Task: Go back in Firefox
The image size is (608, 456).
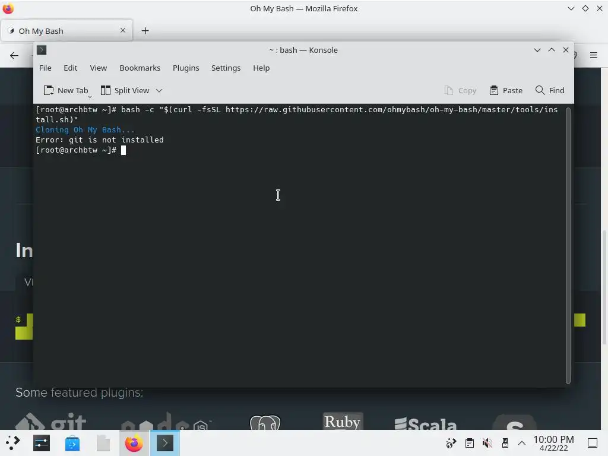Action: point(14,55)
